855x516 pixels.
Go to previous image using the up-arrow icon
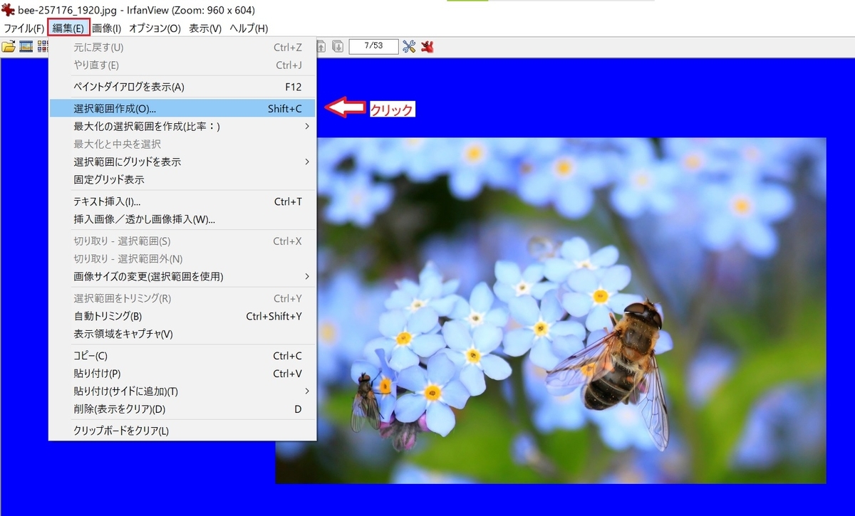point(321,46)
